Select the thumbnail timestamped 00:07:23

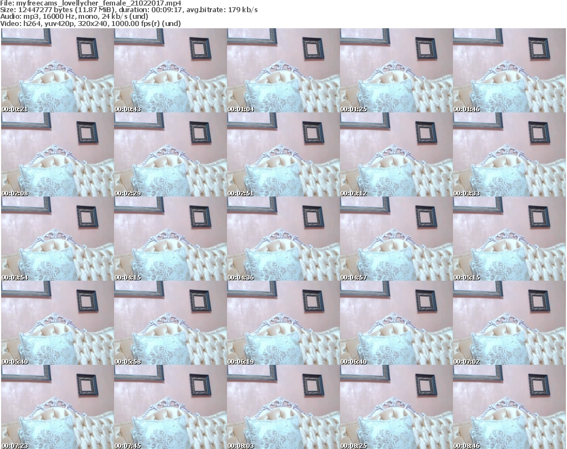(58, 407)
